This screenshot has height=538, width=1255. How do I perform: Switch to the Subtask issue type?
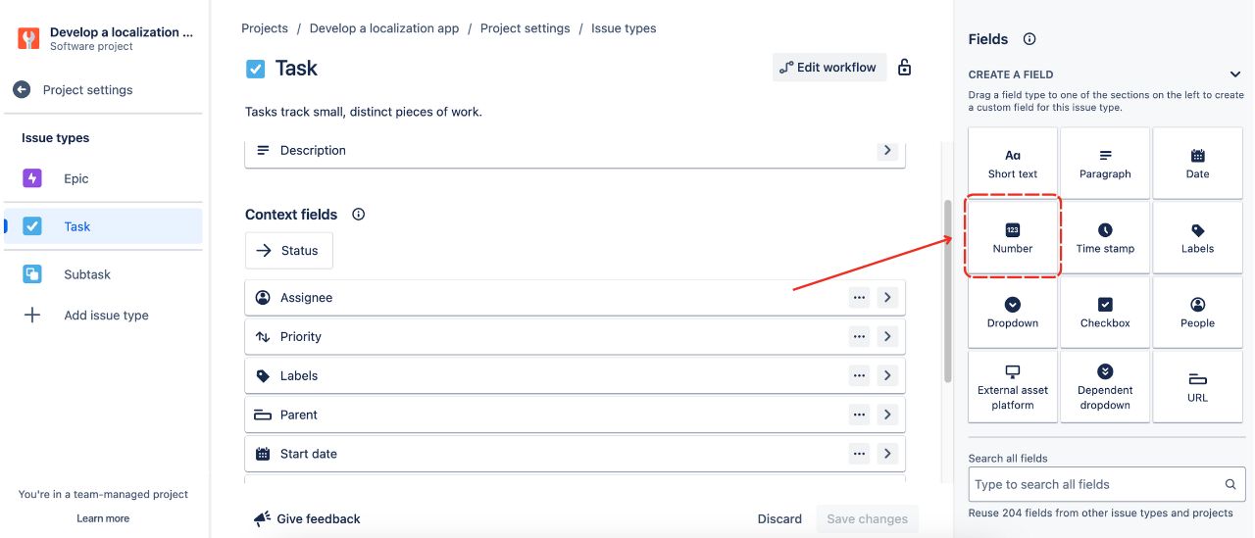tap(87, 274)
